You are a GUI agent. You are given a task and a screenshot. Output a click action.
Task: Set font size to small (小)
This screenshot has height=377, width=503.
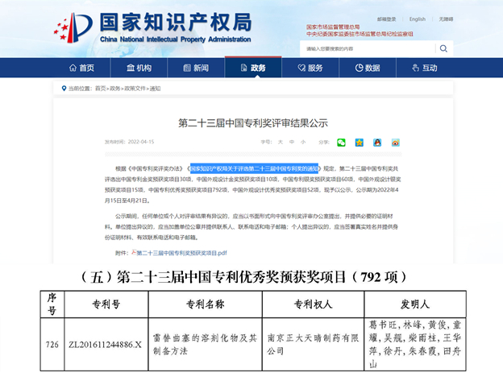302,143
